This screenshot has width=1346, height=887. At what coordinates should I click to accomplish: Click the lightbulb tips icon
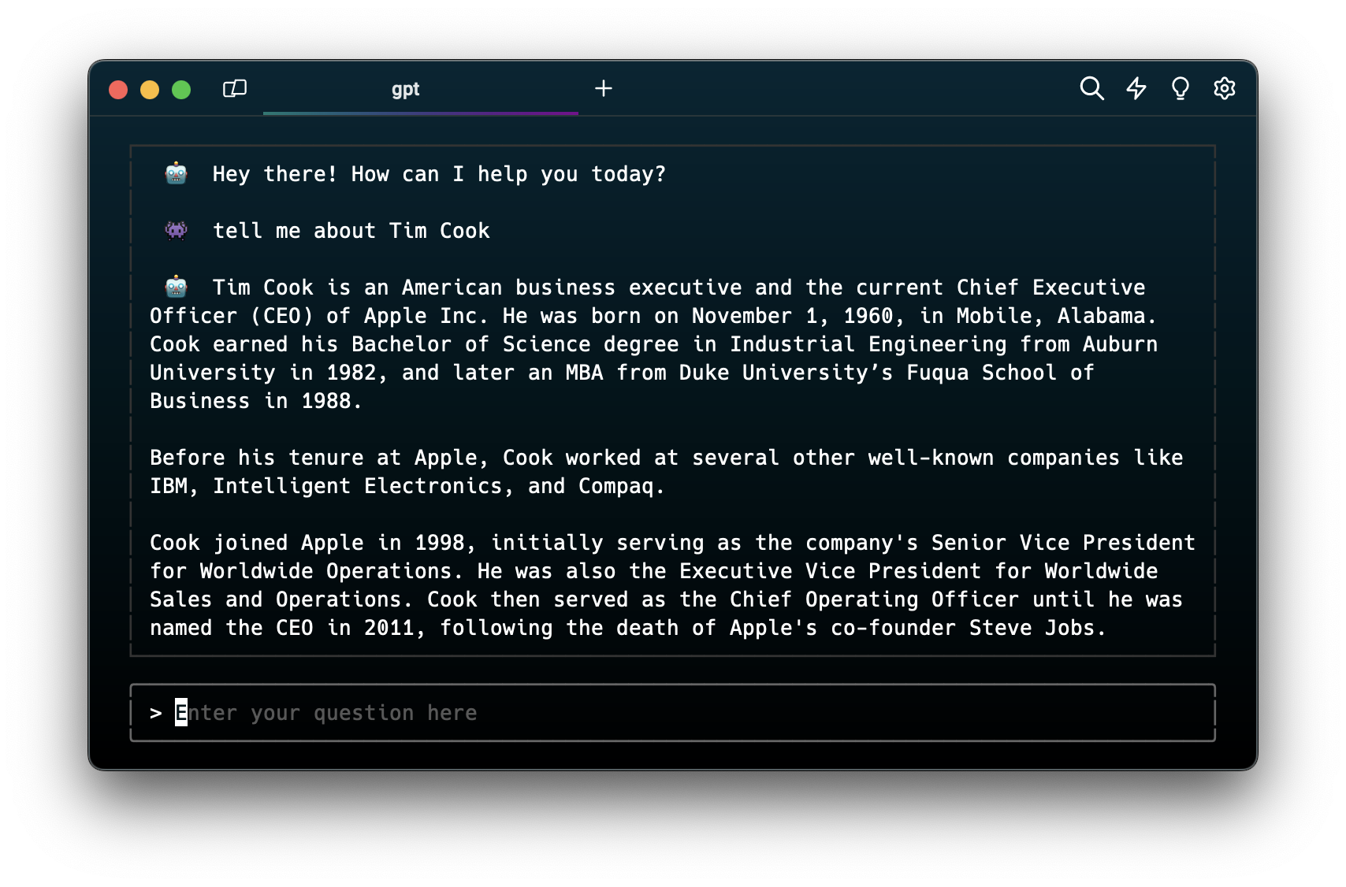click(x=1180, y=88)
